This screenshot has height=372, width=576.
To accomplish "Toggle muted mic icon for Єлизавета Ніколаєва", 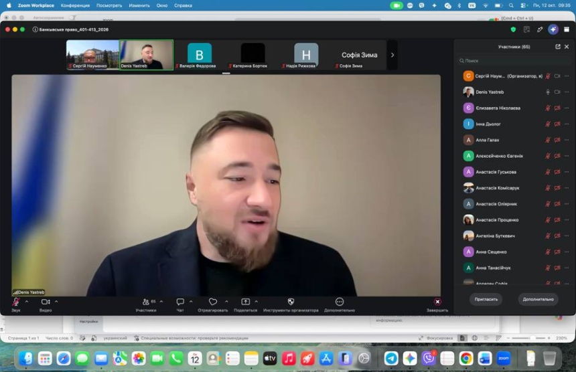I will [547, 108].
